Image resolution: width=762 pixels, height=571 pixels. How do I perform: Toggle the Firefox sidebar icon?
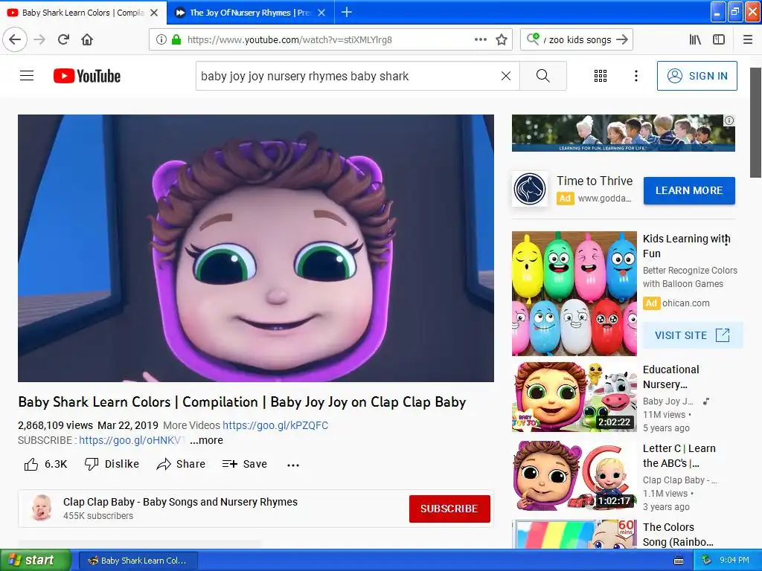coord(719,39)
